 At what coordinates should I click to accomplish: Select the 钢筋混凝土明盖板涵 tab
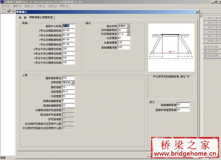click(x=41, y=17)
